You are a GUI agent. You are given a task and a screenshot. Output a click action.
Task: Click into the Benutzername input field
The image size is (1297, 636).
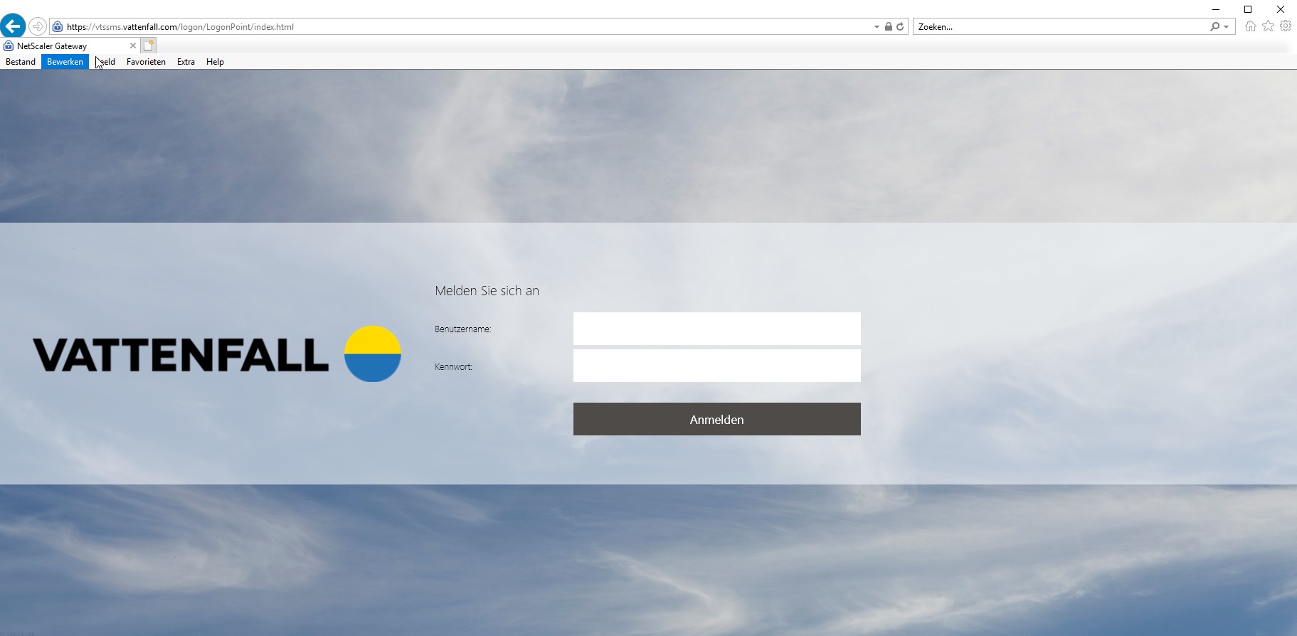(x=716, y=329)
